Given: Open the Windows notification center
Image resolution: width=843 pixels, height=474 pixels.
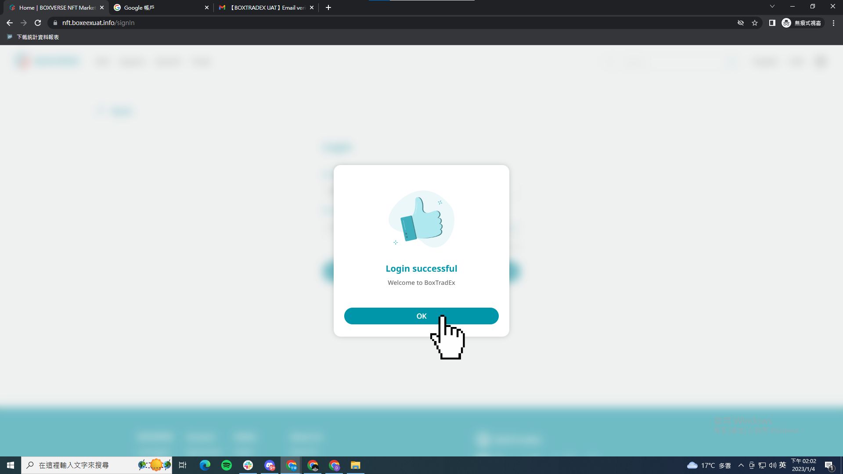Looking at the screenshot, I should coord(829,465).
